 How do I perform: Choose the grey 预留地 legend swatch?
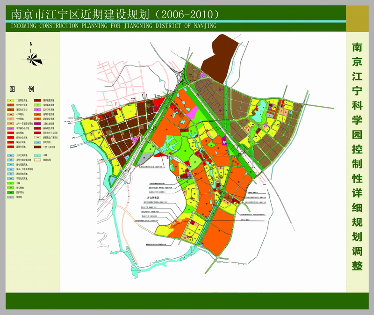click(x=10, y=197)
